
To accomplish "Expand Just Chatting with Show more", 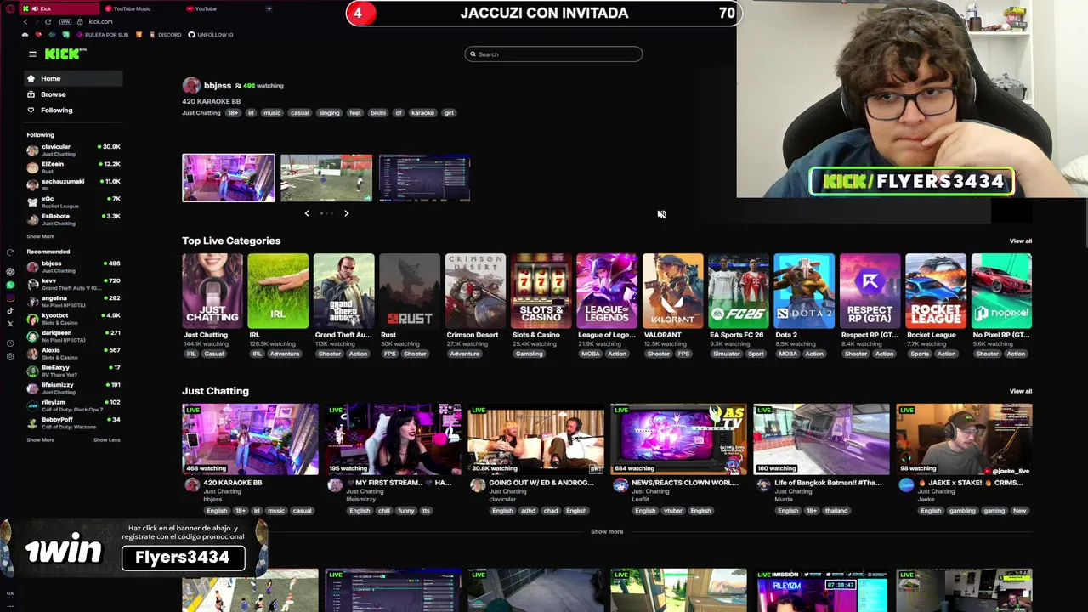I will click(x=607, y=531).
